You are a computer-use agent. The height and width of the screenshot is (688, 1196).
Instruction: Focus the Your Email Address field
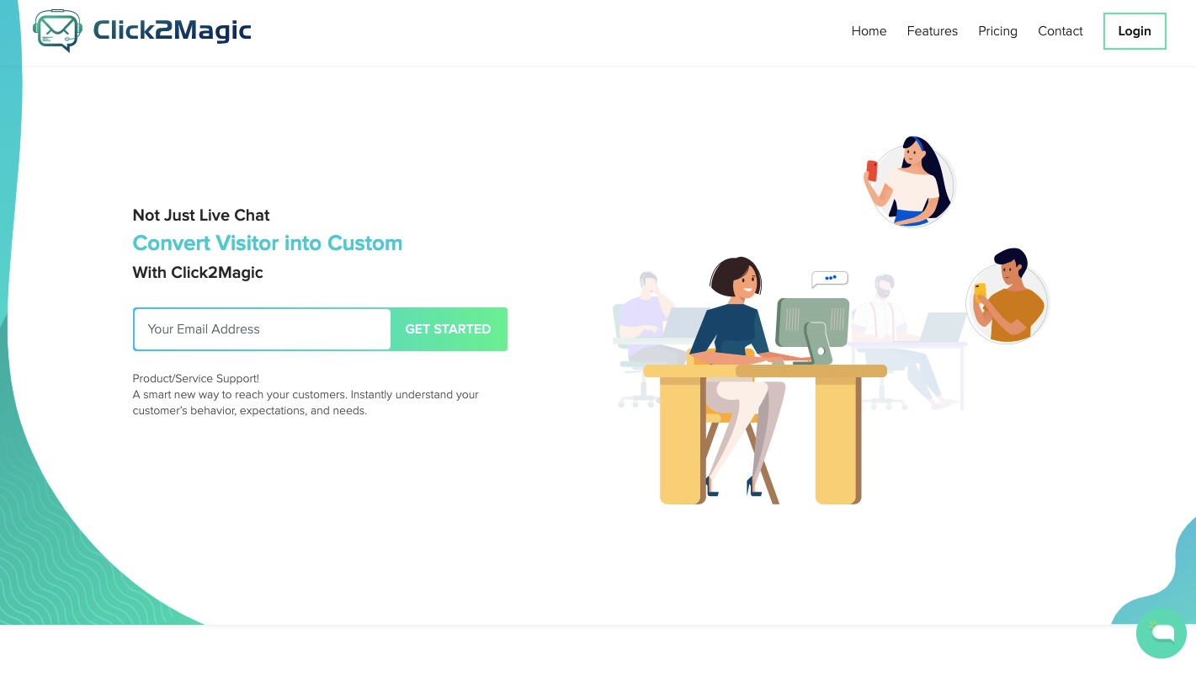[262, 329]
